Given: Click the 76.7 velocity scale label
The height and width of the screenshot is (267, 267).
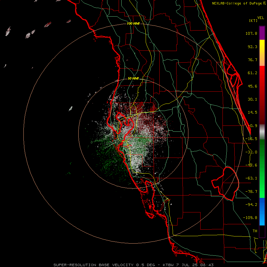Looking at the screenshot, I should 252,60.
